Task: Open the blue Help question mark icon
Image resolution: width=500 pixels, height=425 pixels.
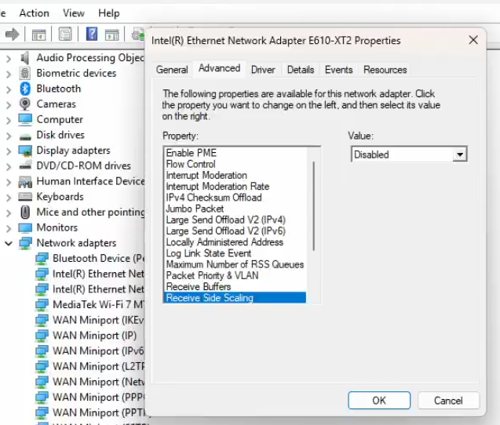Action: (x=92, y=34)
